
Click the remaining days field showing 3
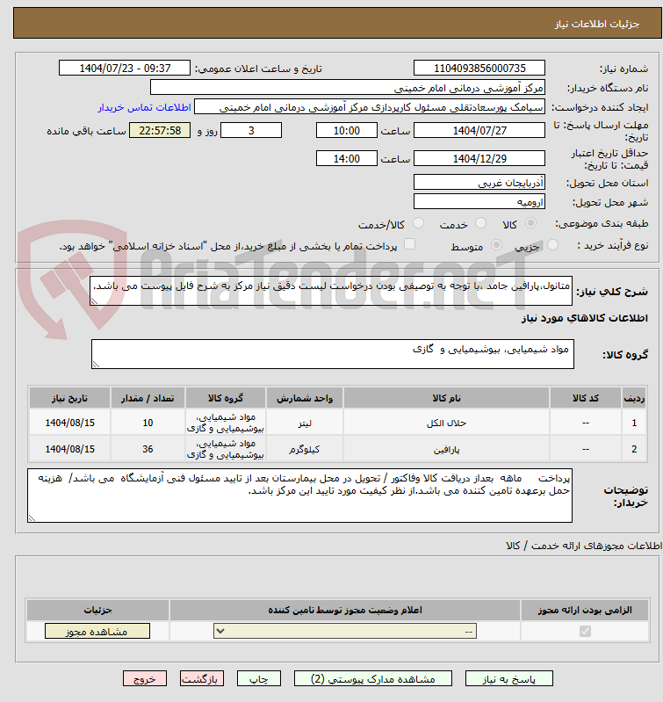coord(251,130)
